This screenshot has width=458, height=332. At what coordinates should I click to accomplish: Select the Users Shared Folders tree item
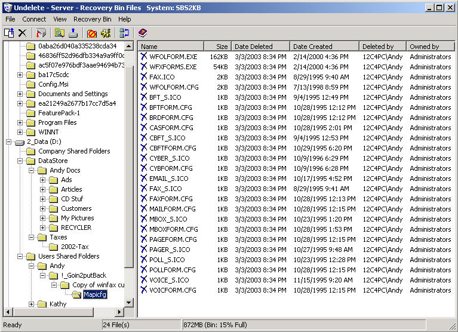(69, 256)
